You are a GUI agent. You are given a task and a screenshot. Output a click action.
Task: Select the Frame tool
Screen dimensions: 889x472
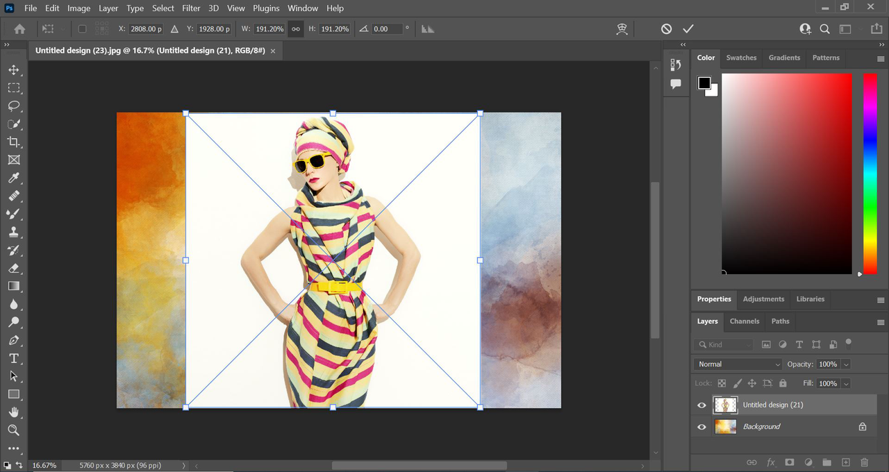click(13, 160)
